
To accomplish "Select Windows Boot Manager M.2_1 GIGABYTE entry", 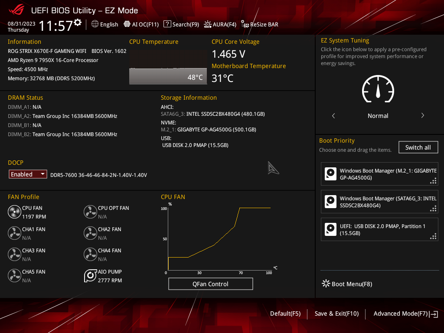I will (379, 174).
